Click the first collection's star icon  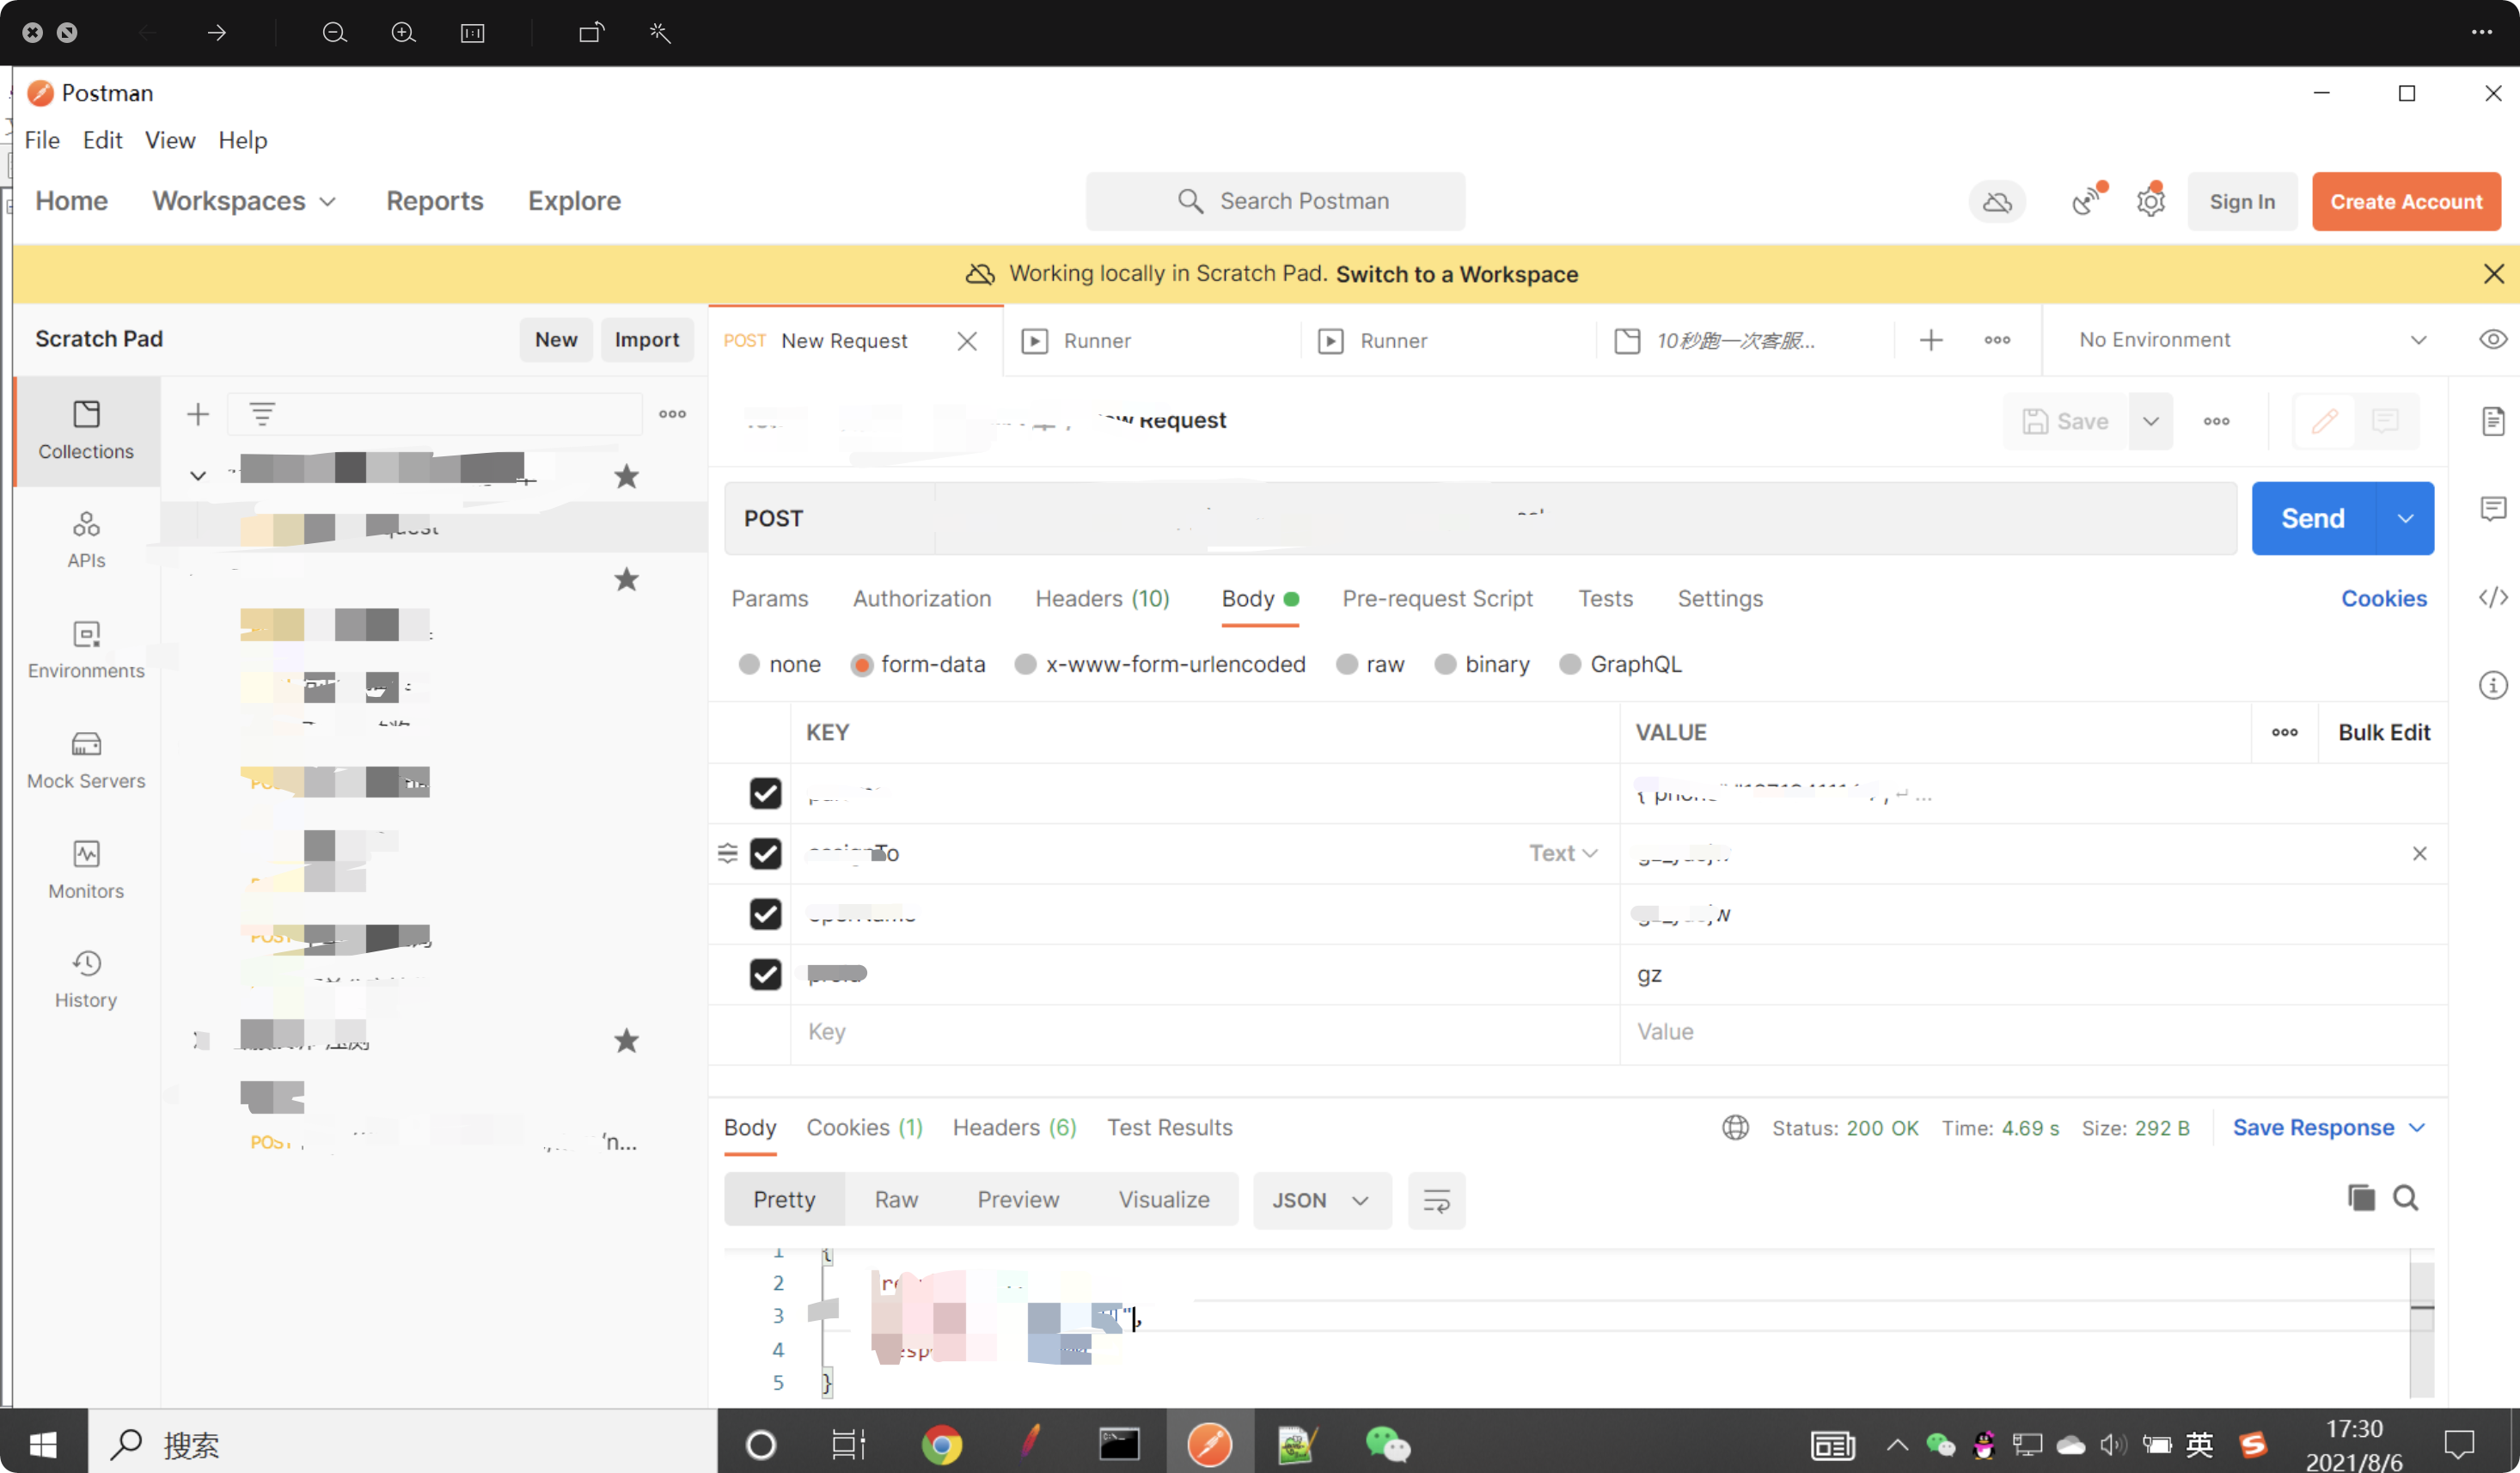[626, 476]
